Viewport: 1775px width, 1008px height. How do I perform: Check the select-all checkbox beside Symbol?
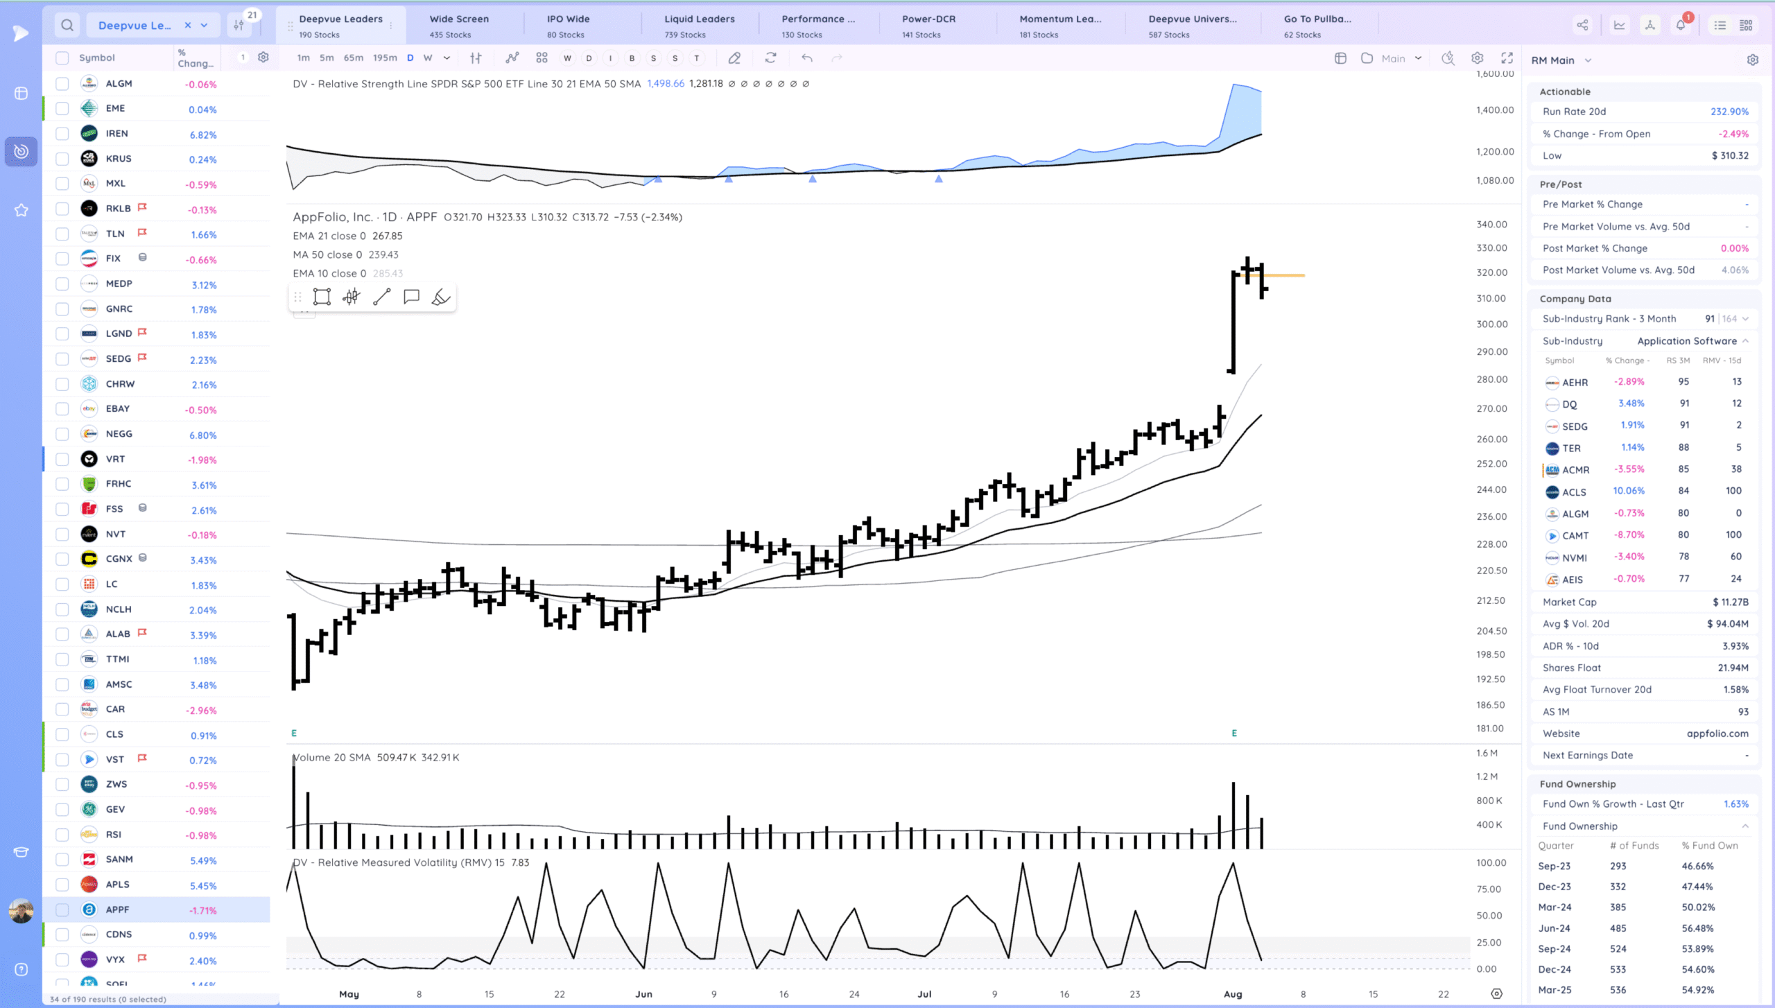coord(62,58)
